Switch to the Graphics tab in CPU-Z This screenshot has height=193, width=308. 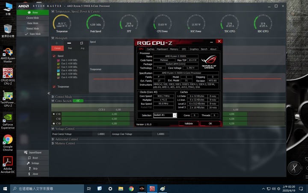(194, 49)
